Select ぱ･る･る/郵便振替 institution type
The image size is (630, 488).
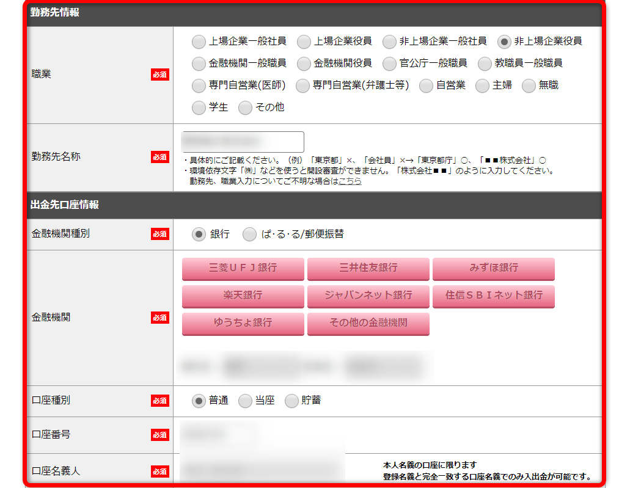(x=249, y=235)
